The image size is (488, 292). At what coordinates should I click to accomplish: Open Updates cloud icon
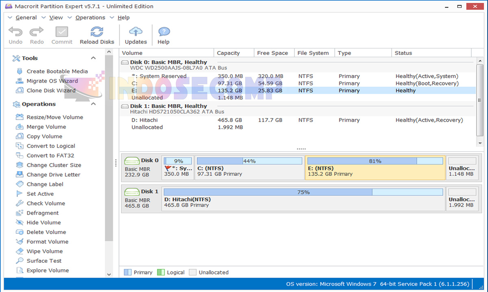135,32
